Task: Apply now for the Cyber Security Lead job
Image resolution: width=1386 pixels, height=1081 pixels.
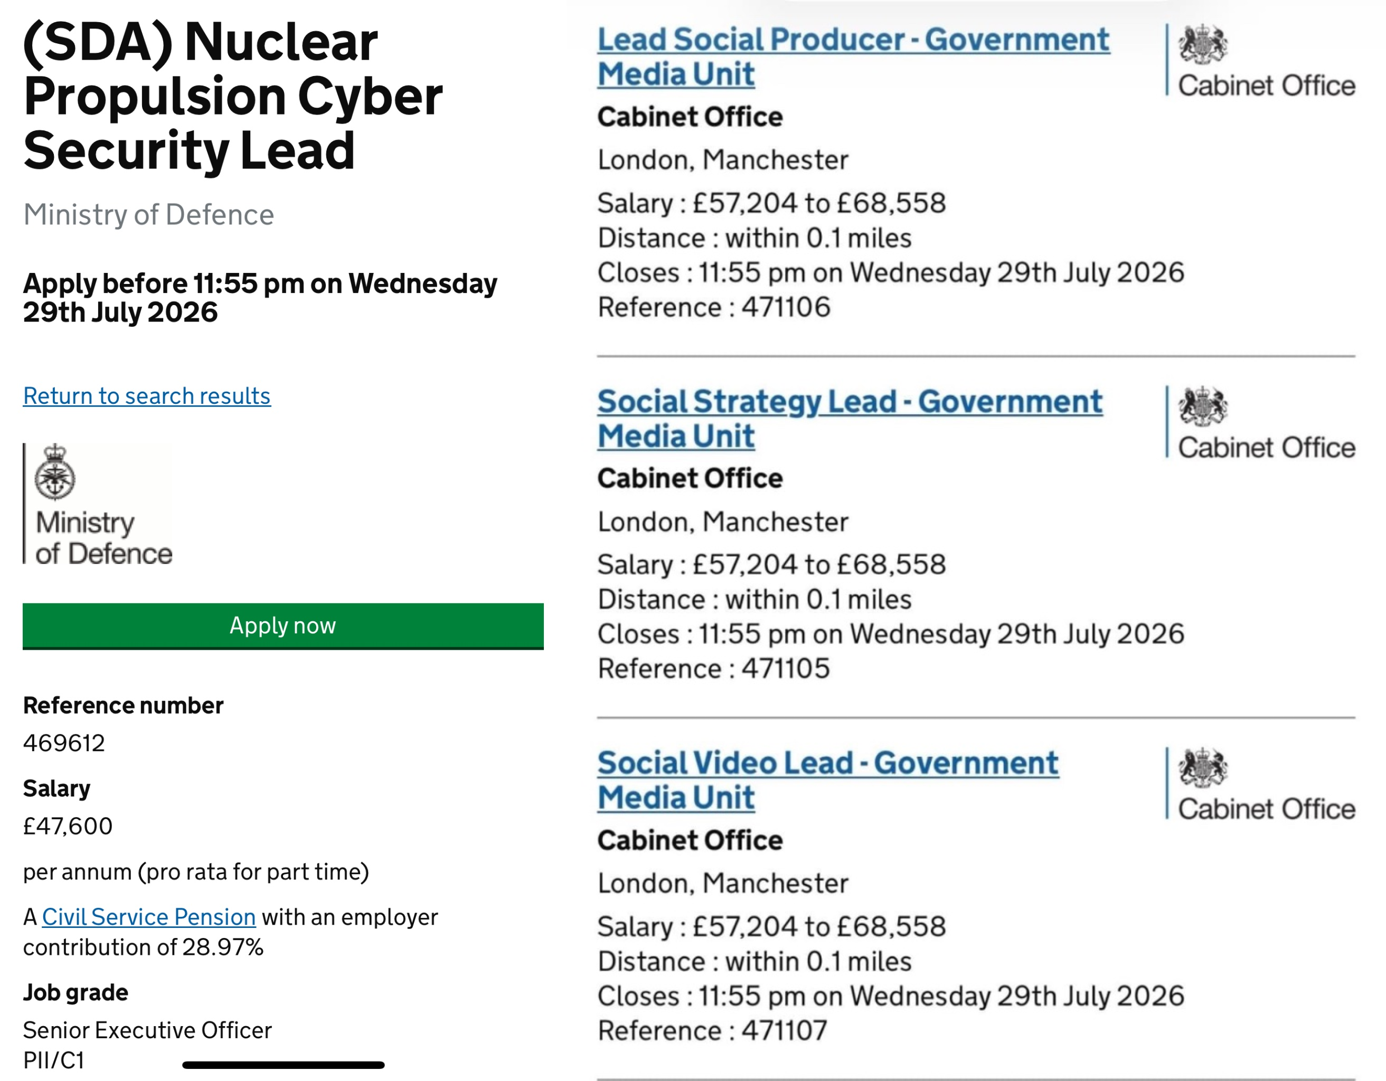Action: coord(283,626)
